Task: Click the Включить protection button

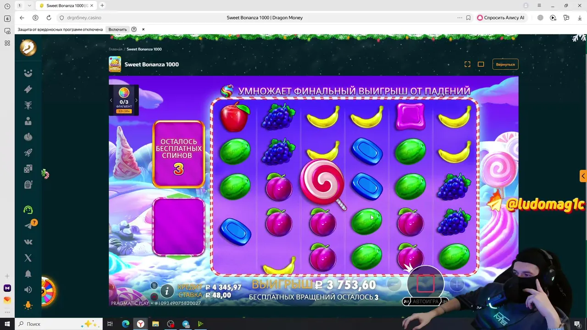Action: coord(117,29)
